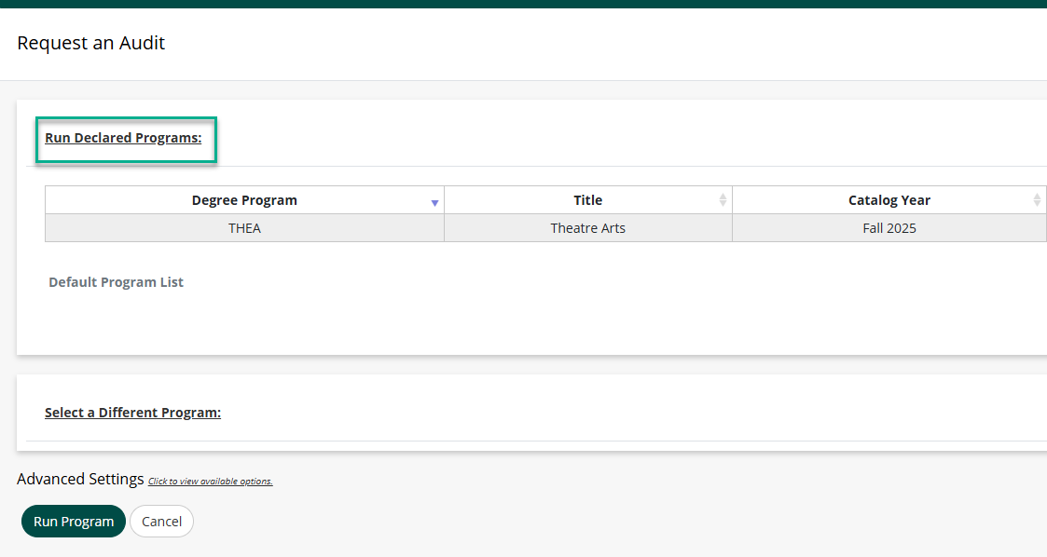Open Advanced Settings via available options link
1047x557 pixels.
209,481
